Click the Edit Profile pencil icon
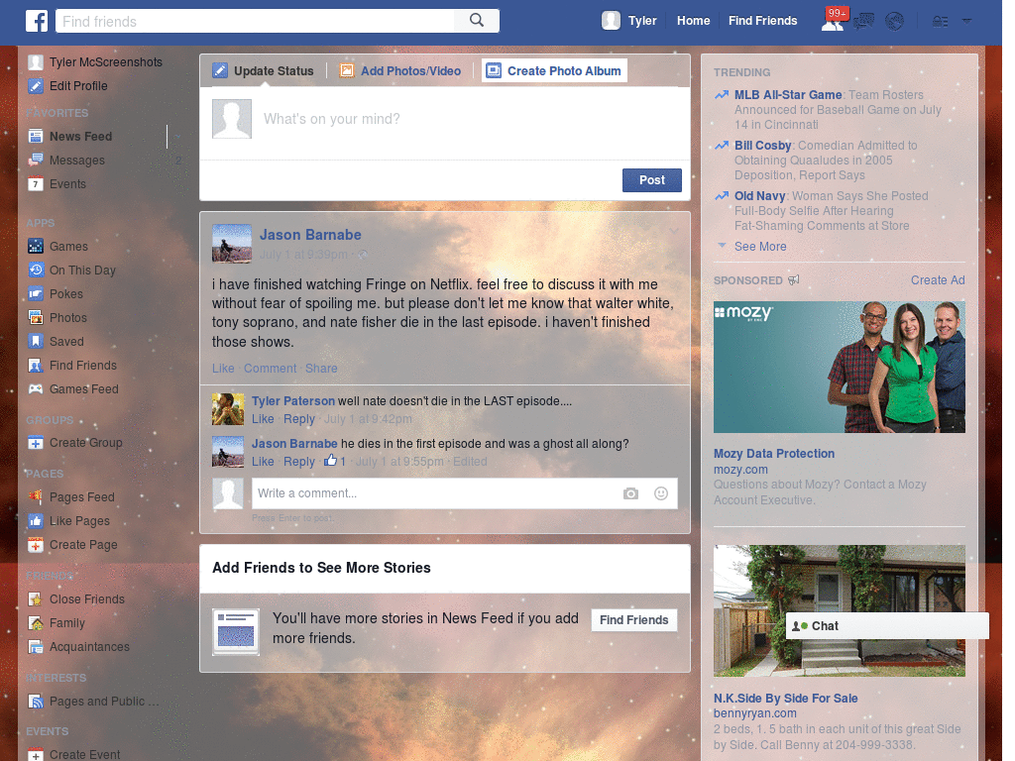Viewport: 1015px width, 761px height. point(36,86)
